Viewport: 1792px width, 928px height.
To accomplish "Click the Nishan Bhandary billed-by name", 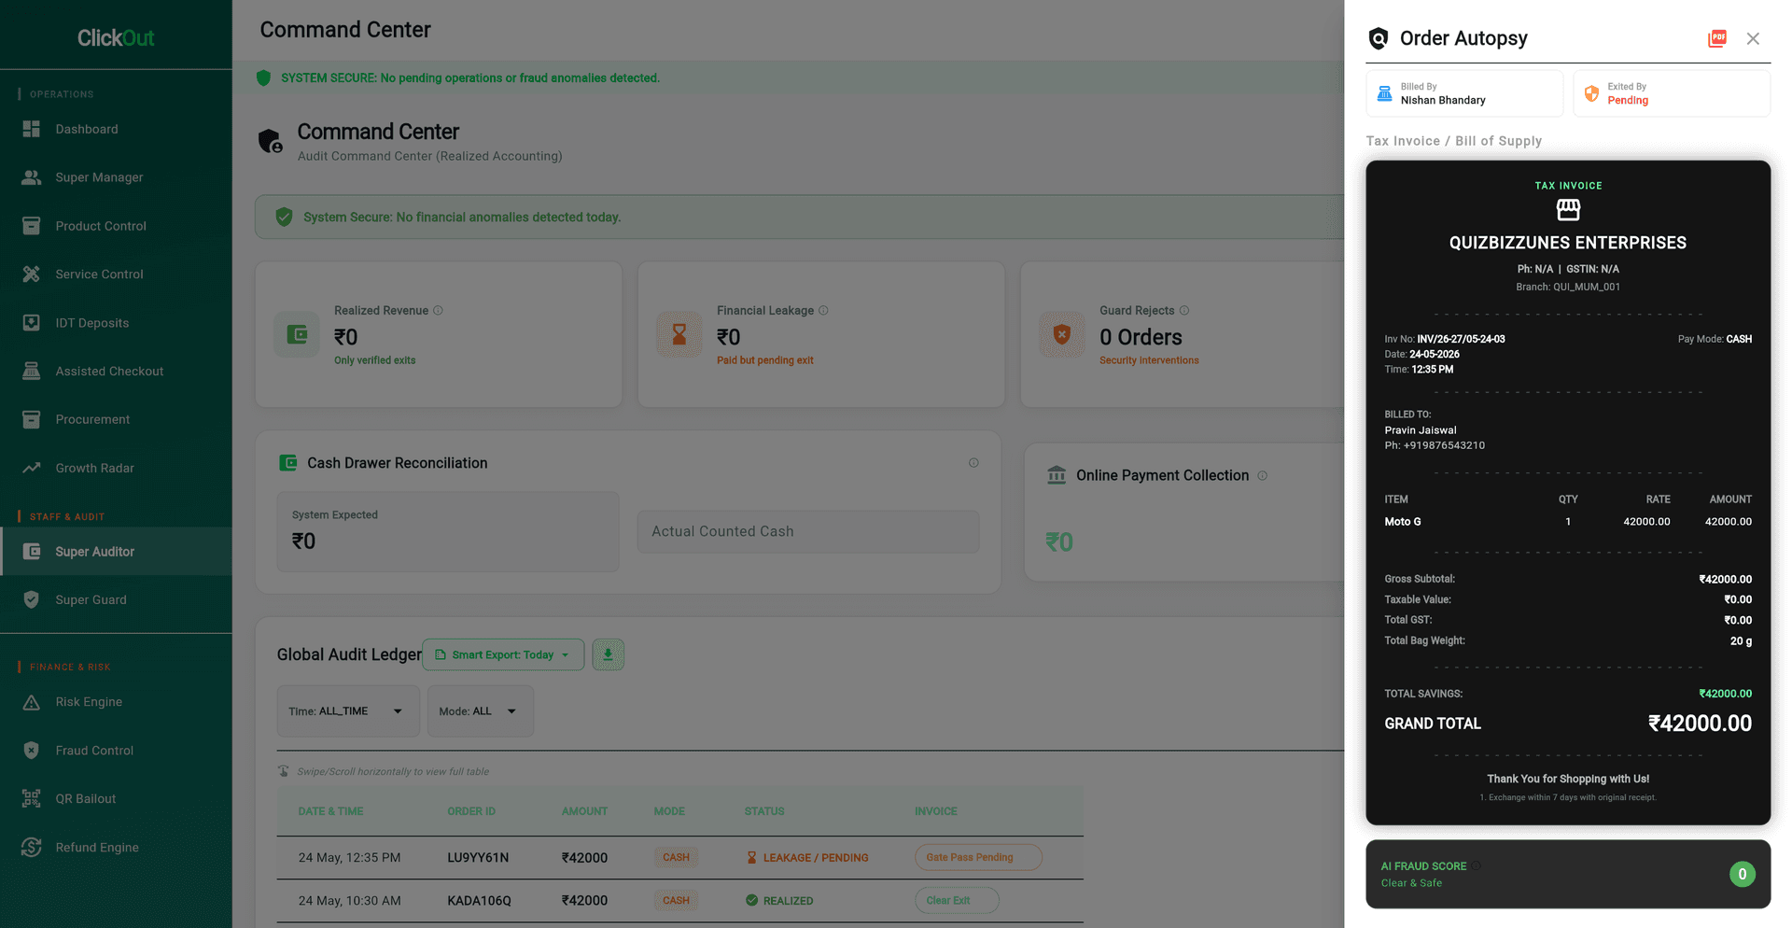I will [x=1443, y=101].
